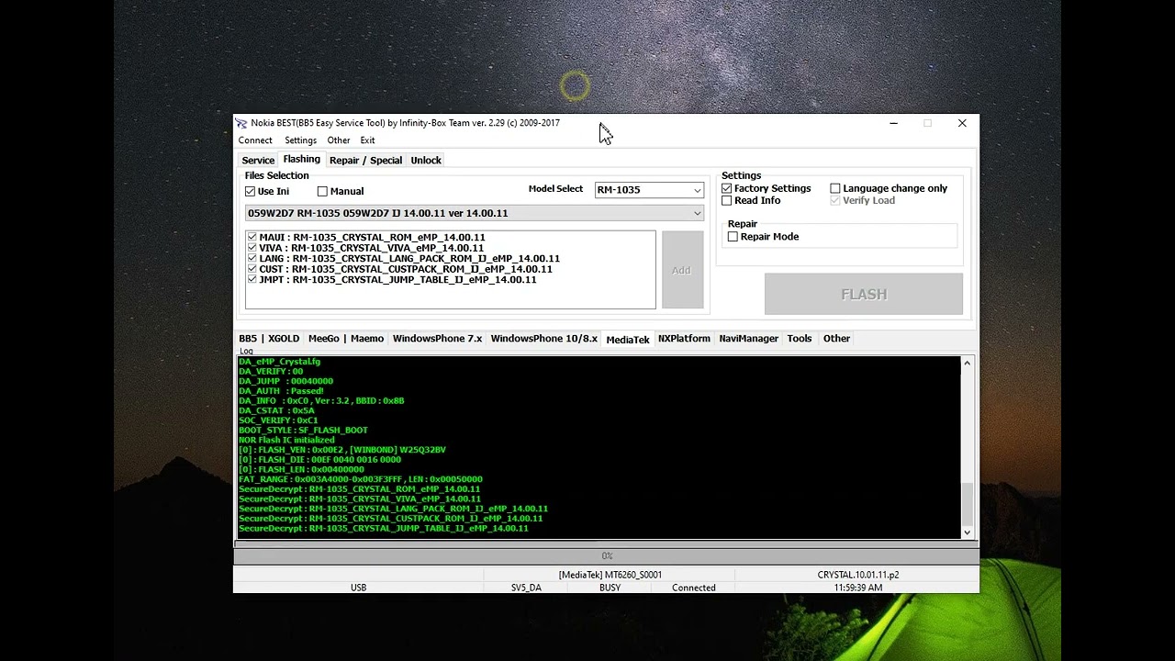Click SecureDecrypt RM-1035_CRYSTAL_VIVA log line
This screenshot has height=661, width=1175.
[x=360, y=499]
